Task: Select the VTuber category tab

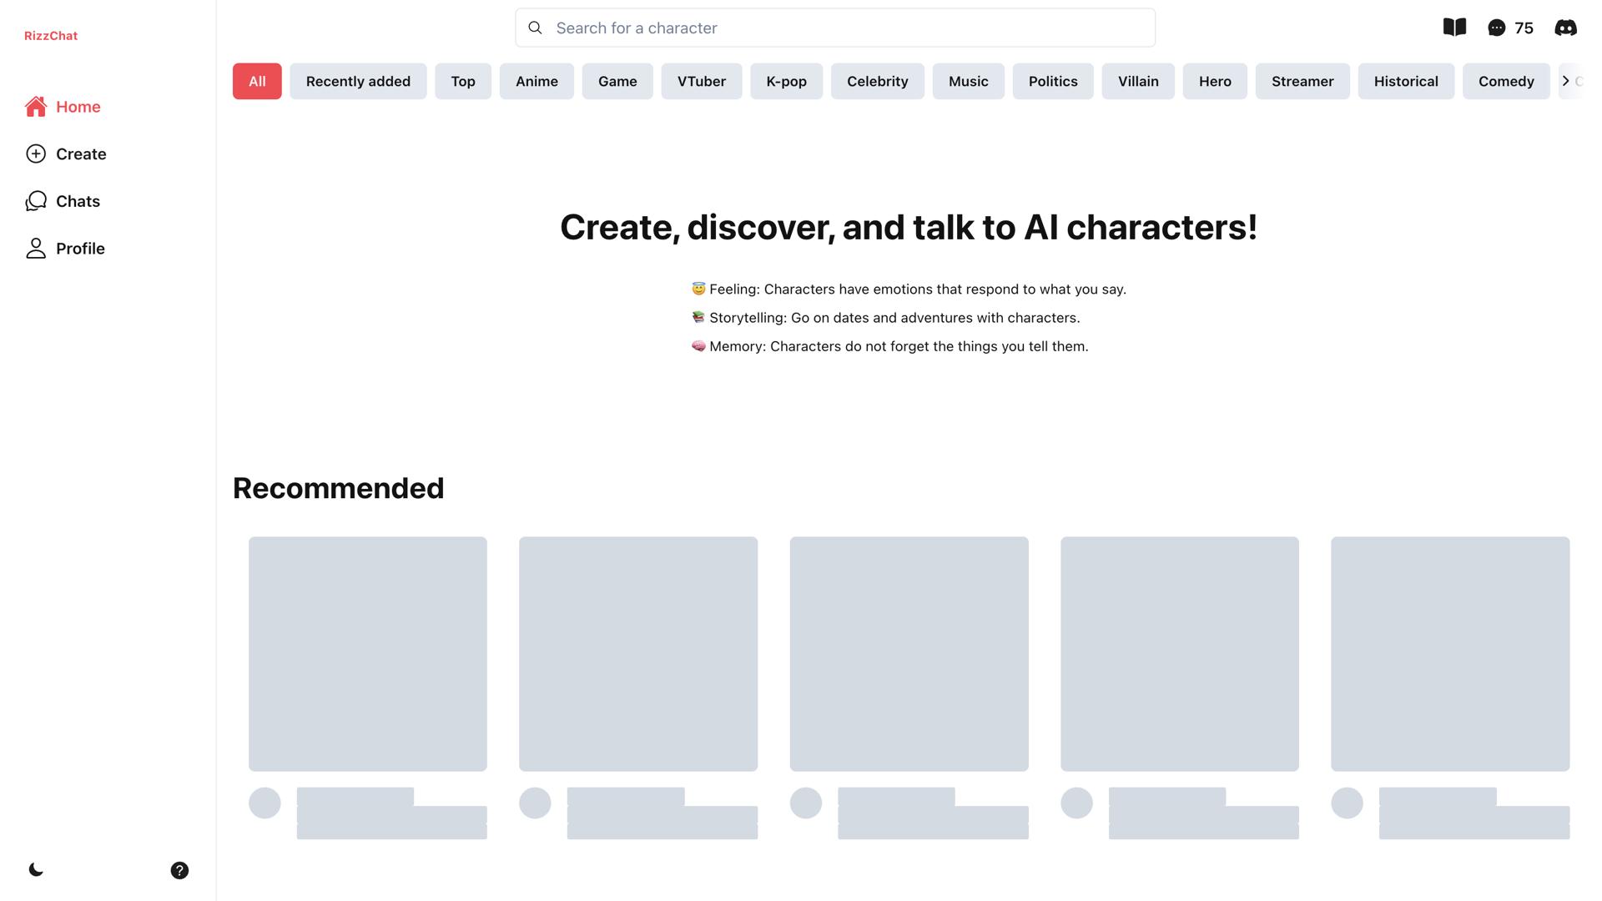Action: [x=701, y=82]
